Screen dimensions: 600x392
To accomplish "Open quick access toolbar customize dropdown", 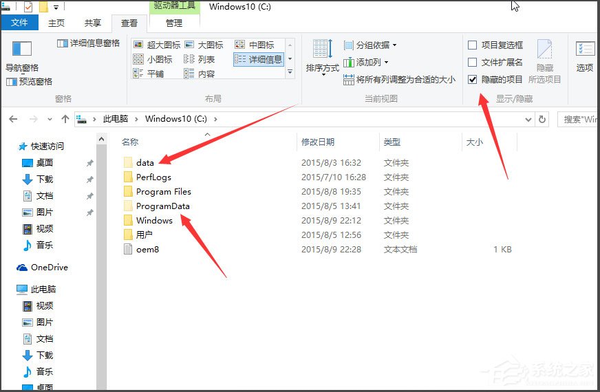I will [x=56, y=7].
